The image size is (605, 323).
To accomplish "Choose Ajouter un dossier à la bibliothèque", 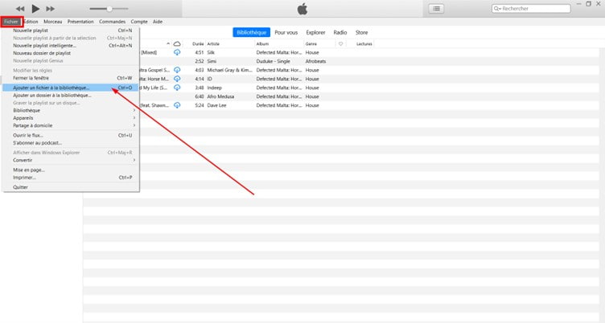I will point(71,95).
